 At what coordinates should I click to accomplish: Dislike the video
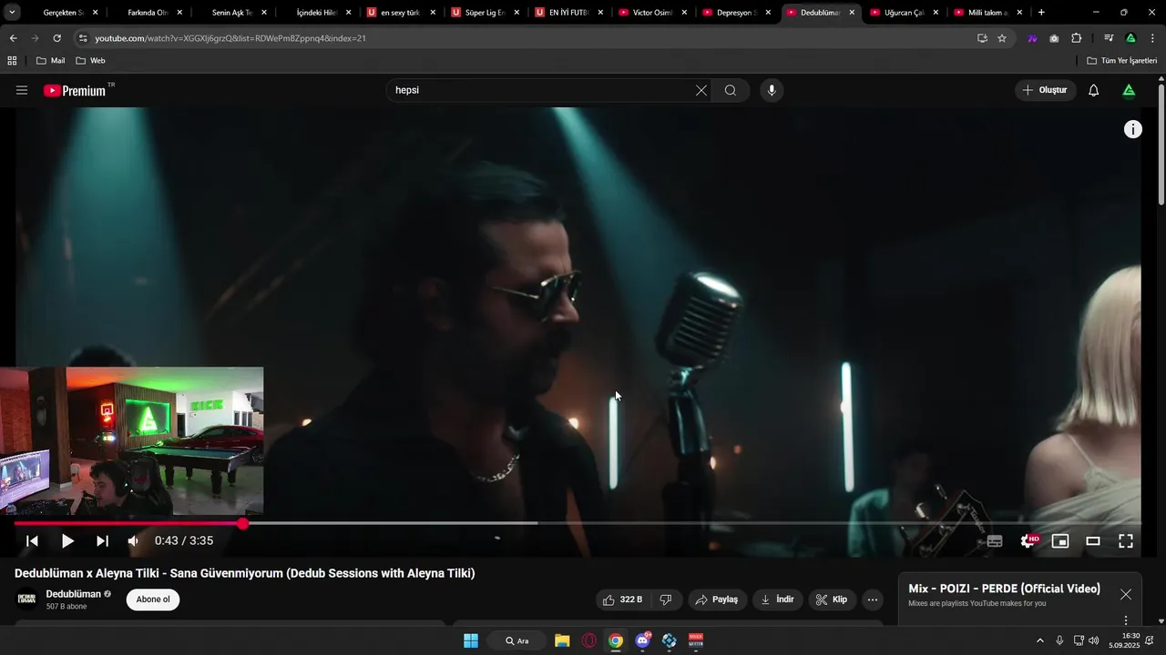click(666, 600)
